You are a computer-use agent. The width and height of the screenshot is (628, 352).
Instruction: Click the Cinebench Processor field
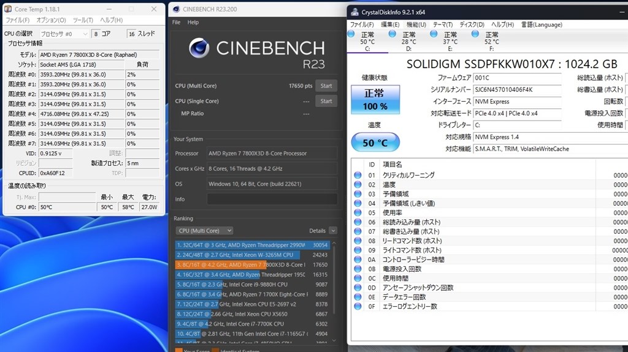click(272, 153)
